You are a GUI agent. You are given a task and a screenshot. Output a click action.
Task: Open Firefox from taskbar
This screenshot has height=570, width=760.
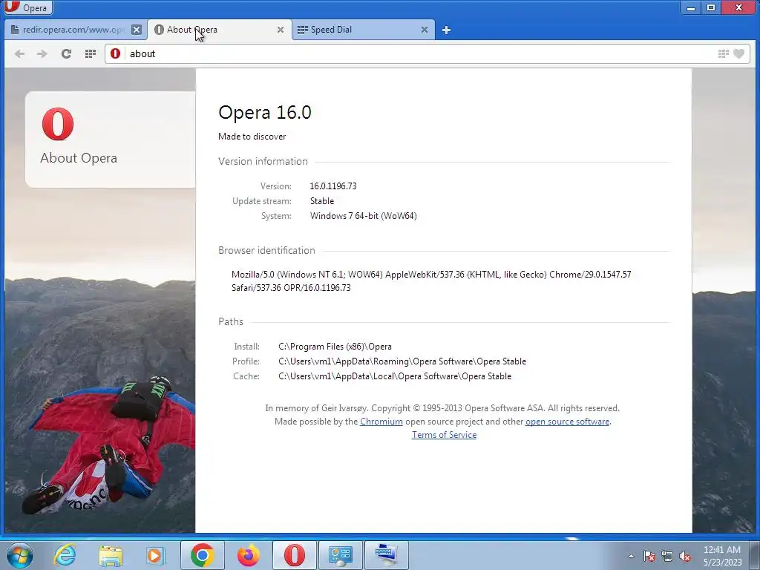click(248, 555)
